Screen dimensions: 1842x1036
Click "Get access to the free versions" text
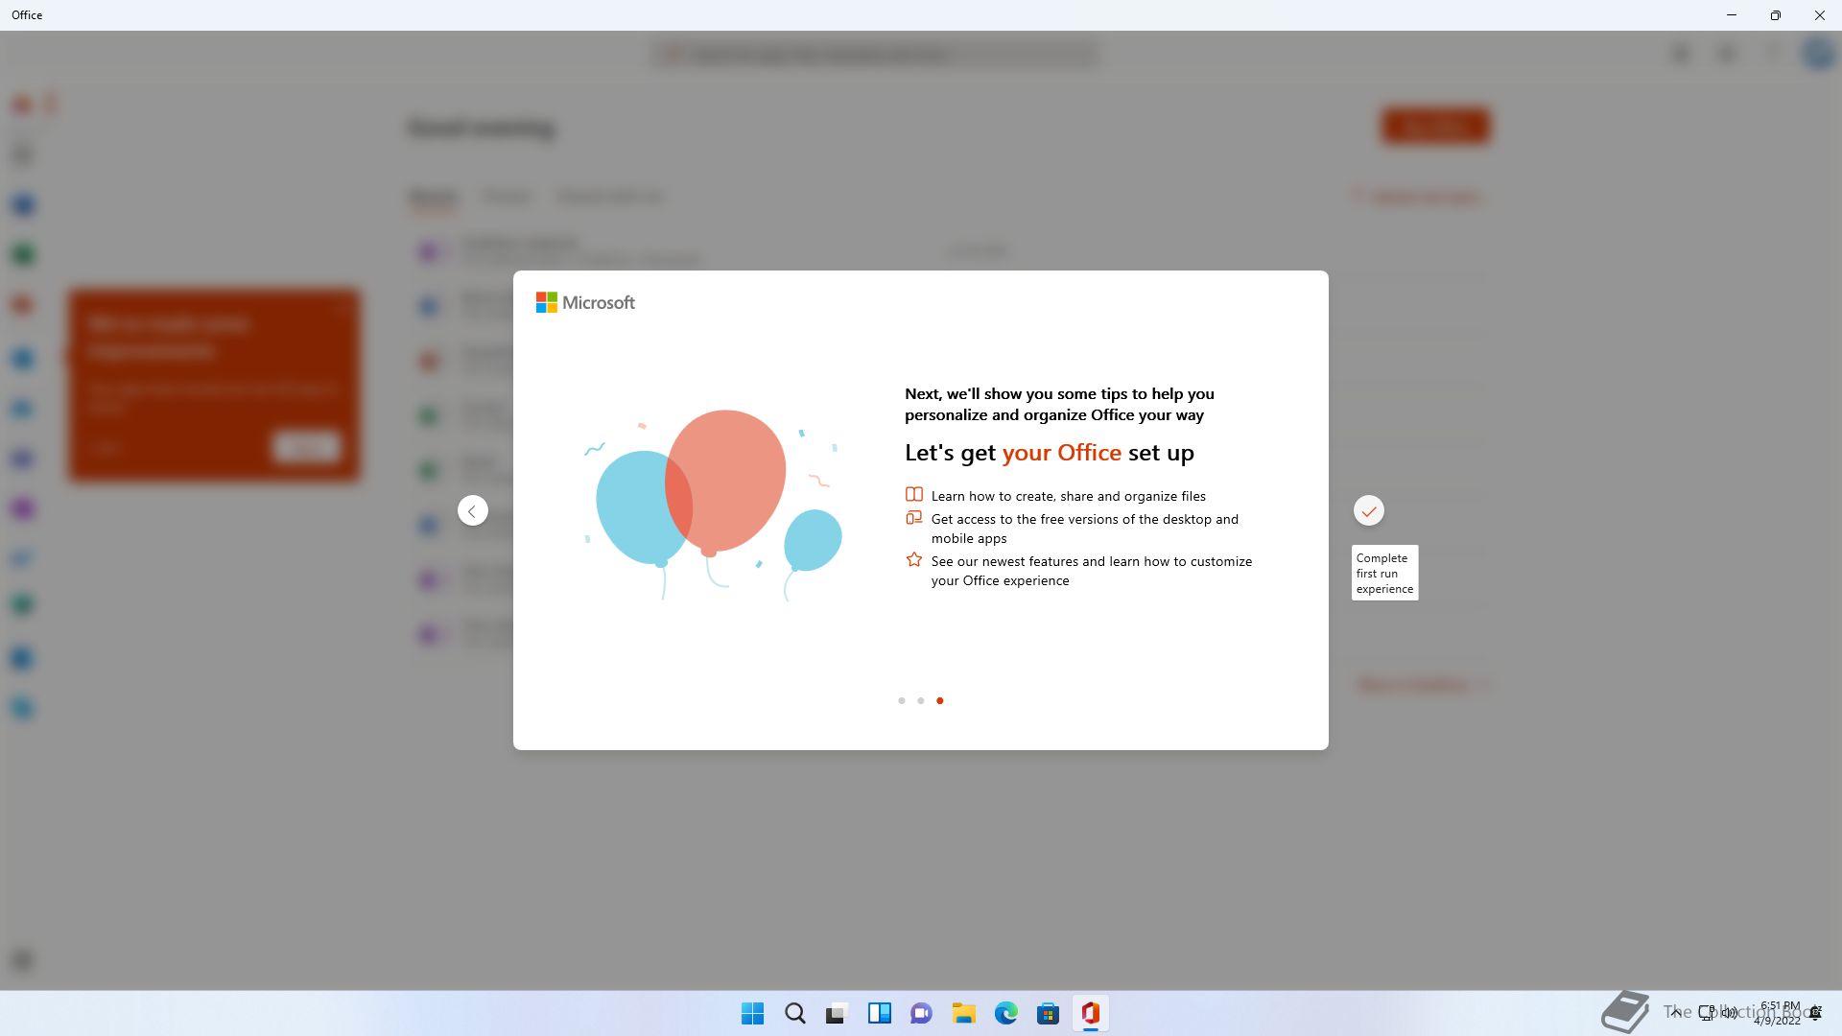pyautogui.click(x=1085, y=529)
